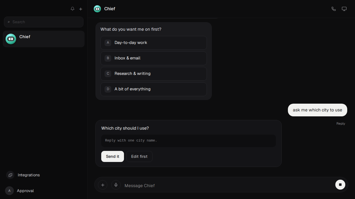
Task: Click the Edit first button
Action: click(x=139, y=156)
